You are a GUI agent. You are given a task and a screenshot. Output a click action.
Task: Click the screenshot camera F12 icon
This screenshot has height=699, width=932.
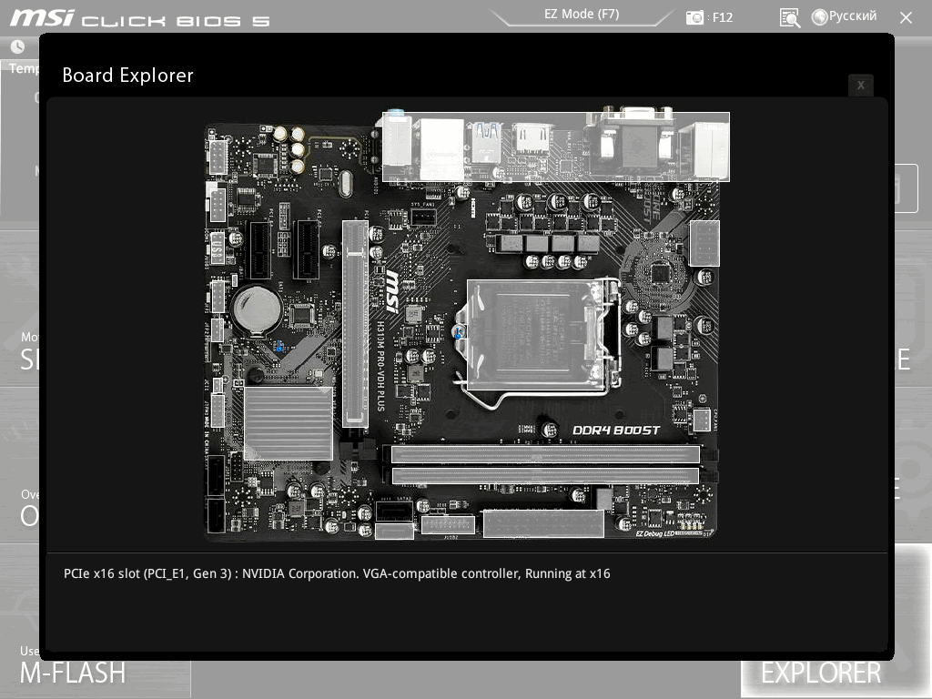point(694,17)
